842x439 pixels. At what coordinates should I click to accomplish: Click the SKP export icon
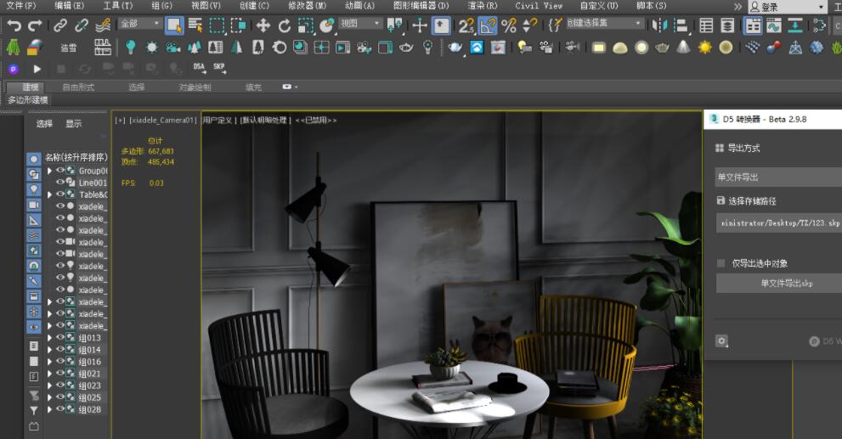coord(219,68)
